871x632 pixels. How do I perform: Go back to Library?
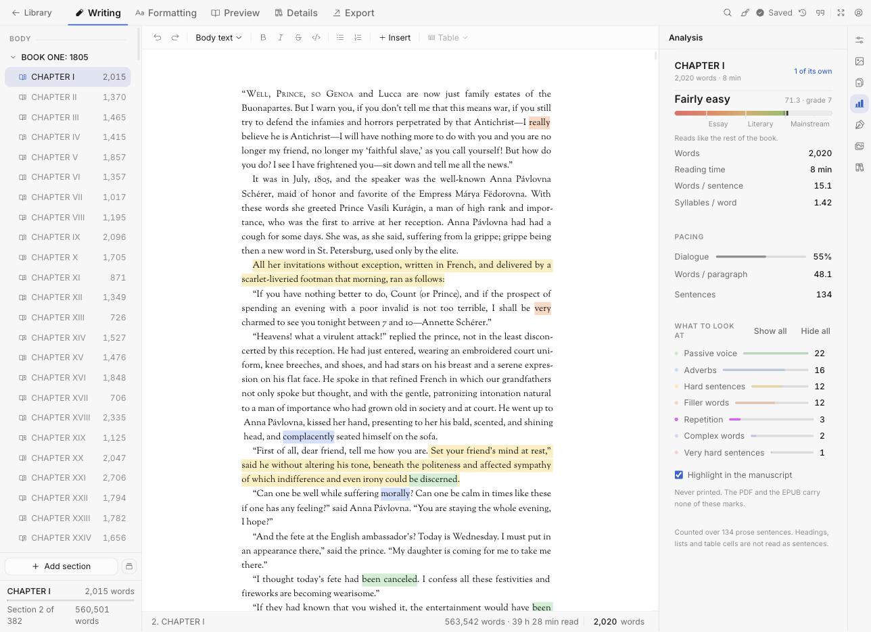[x=32, y=13]
